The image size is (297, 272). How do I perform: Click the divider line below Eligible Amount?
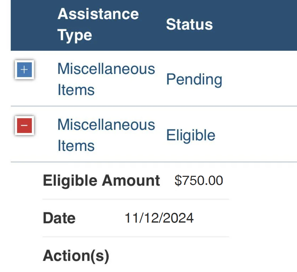tap(136, 199)
